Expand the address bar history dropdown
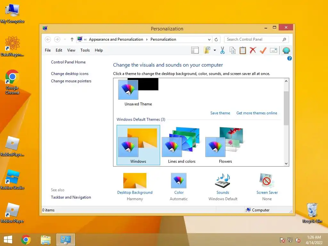The image size is (328, 246). coord(209,39)
